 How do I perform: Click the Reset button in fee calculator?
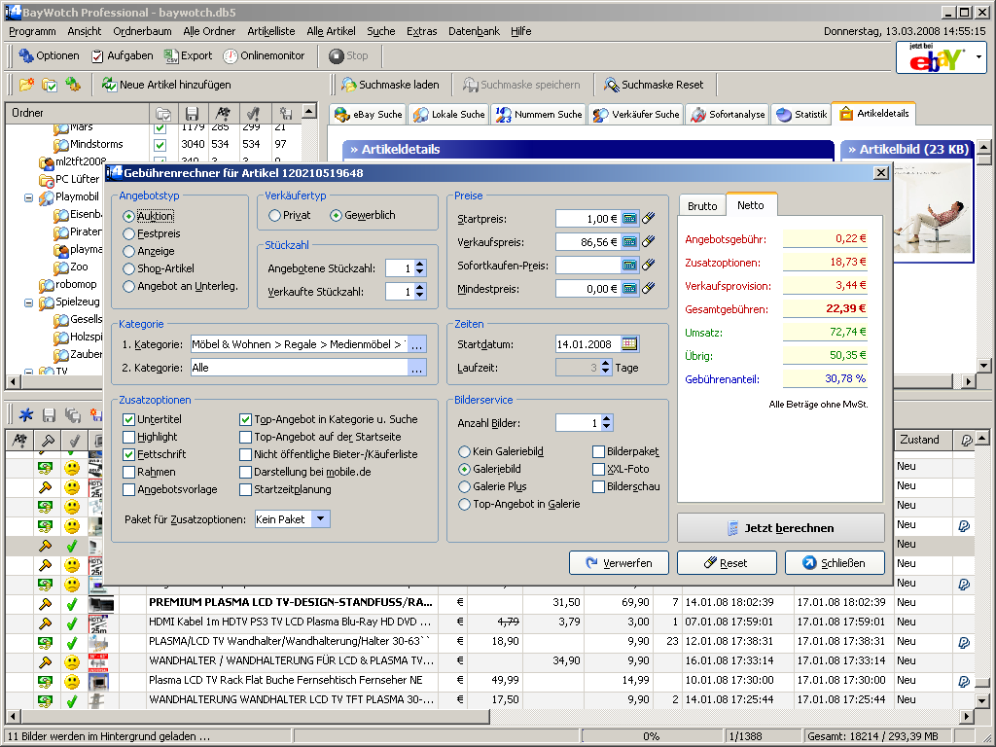727,563
